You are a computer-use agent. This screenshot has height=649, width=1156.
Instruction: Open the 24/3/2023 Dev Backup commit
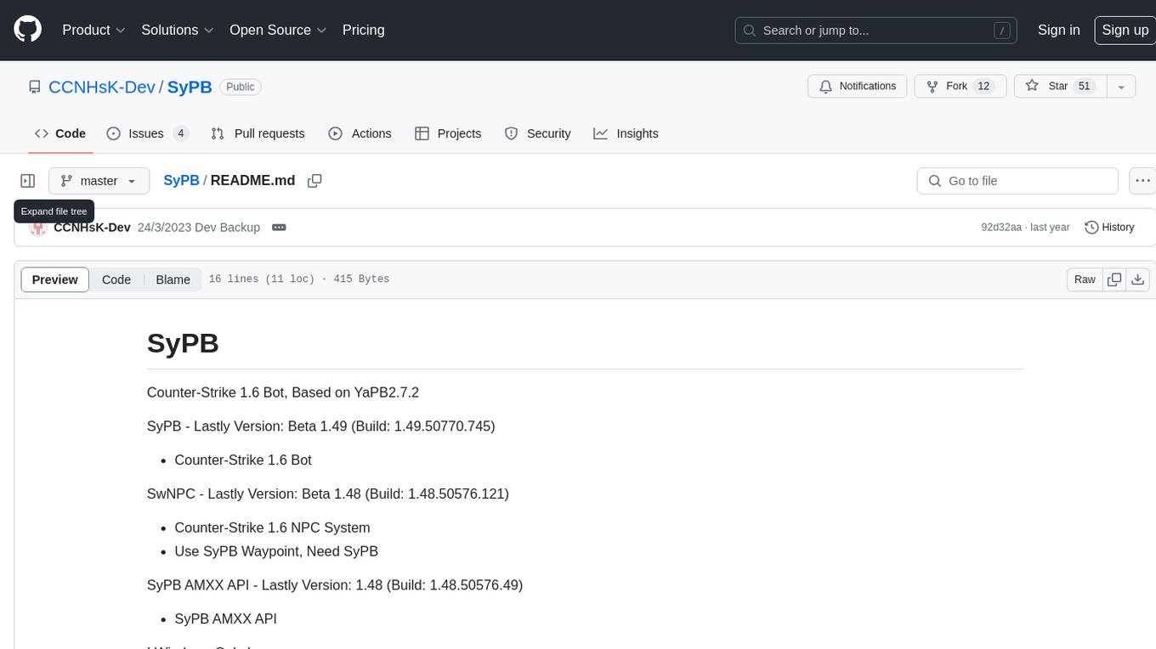pyautogui.click(x=199, y=228)
